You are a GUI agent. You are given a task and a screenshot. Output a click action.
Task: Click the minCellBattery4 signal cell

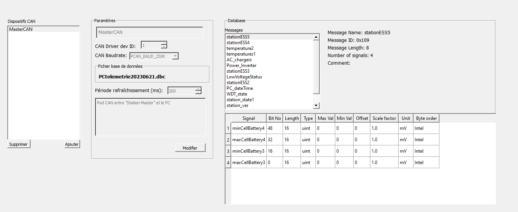tap(248, 128)
